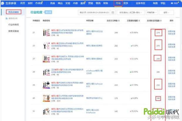This screenshot has width=182, height=121.
Task: Open 作战室 in top navigation
Action: point(39,3)
